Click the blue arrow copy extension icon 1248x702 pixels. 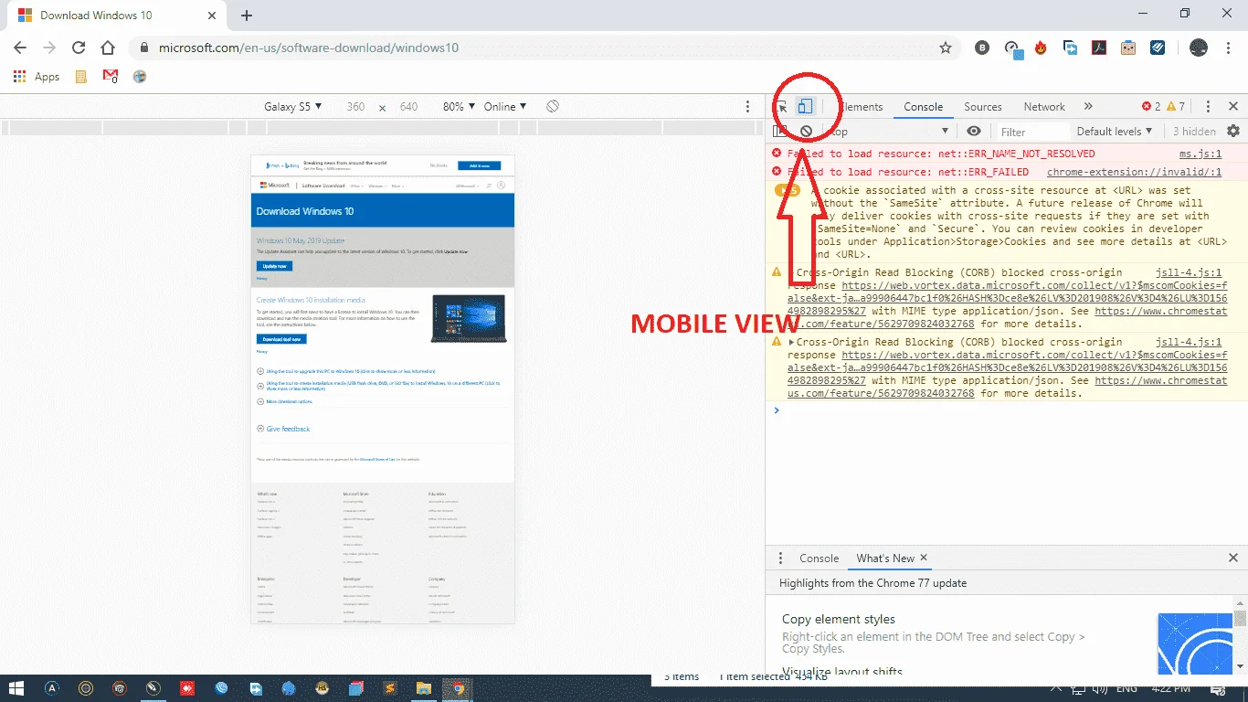click(x=1071, y=48)
